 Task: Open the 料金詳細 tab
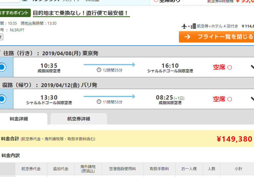tap(19, 119)
